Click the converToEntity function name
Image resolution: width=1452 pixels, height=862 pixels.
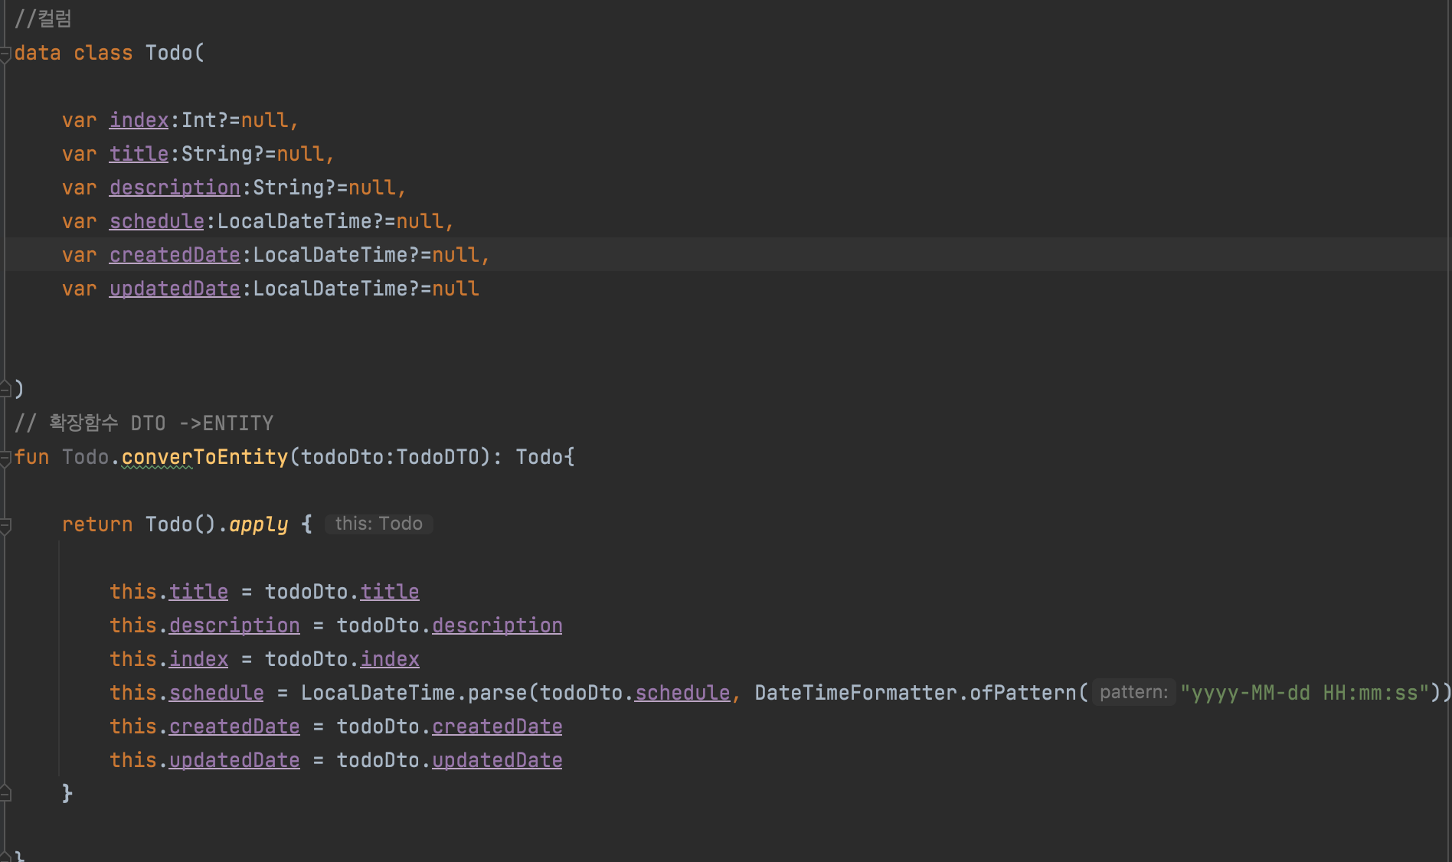204,456
